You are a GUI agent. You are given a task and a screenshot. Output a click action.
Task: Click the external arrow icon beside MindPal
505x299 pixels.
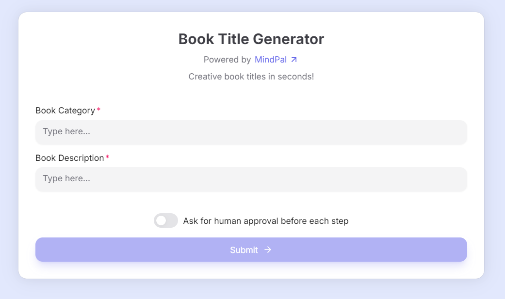click(x=293, y=60)
